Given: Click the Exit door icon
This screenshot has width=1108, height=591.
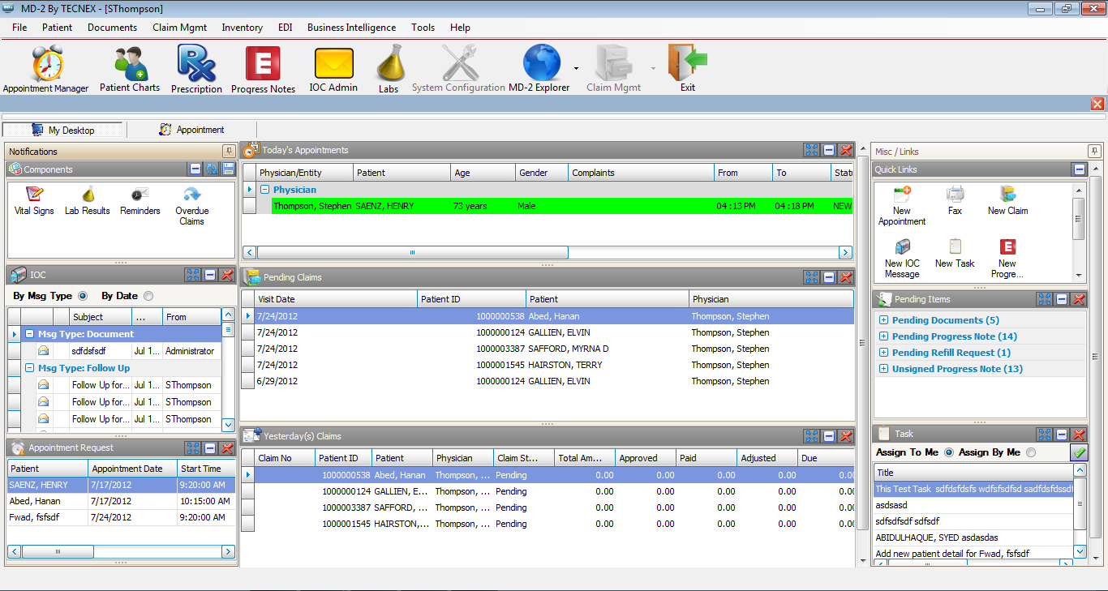Looking at the screenshot, I should click(688, 69).
